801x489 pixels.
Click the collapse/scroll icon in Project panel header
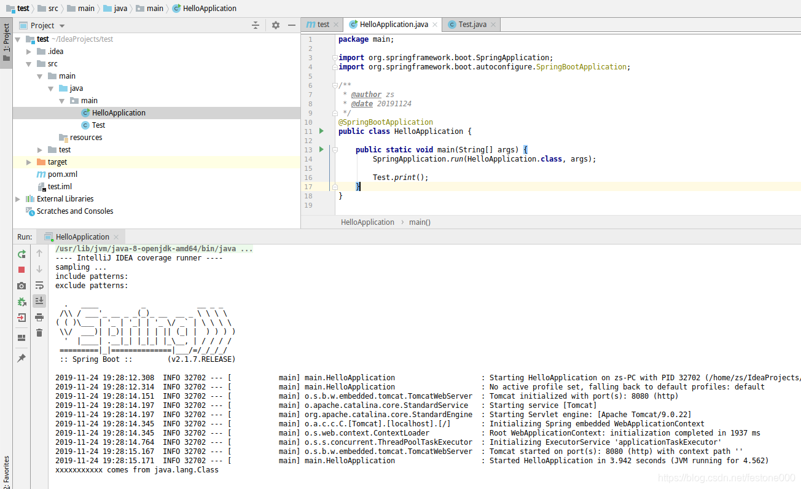[x=256, y=25]
